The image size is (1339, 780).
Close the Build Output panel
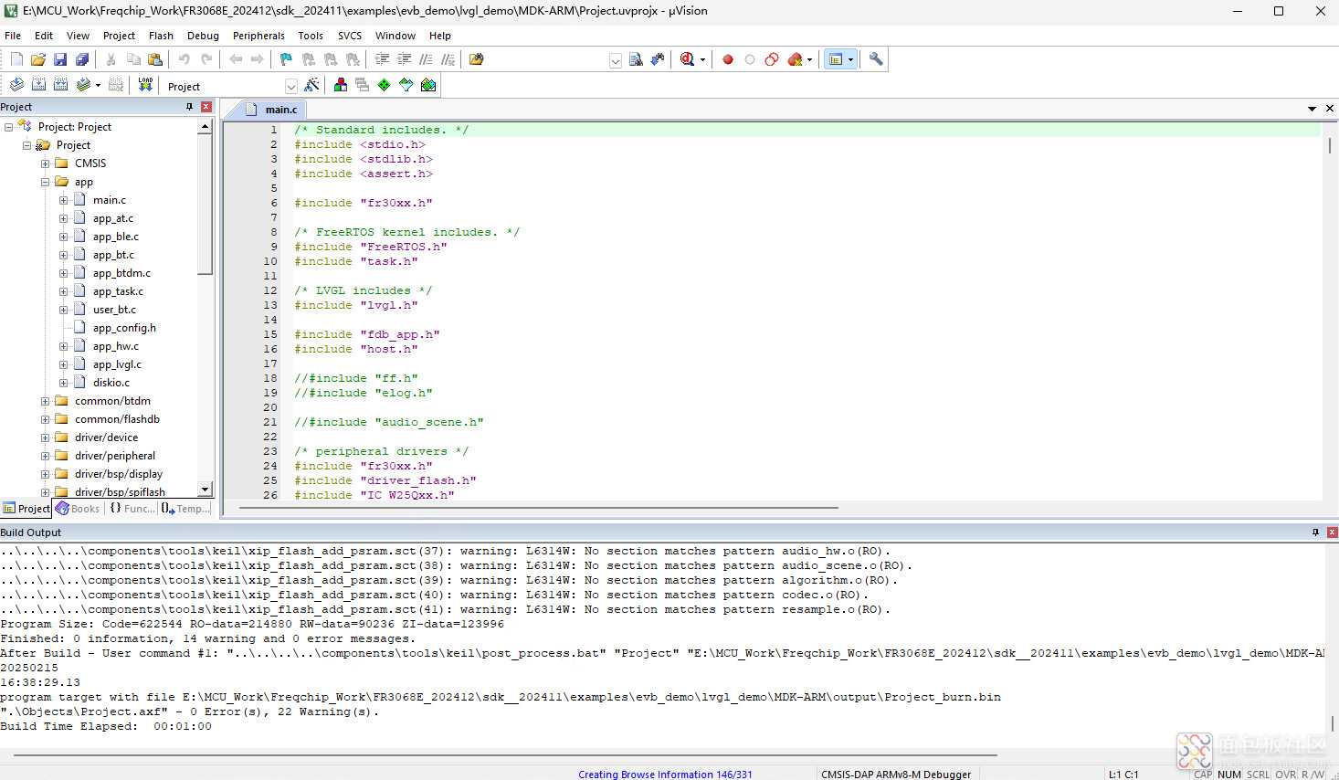tap(1332, 532)
